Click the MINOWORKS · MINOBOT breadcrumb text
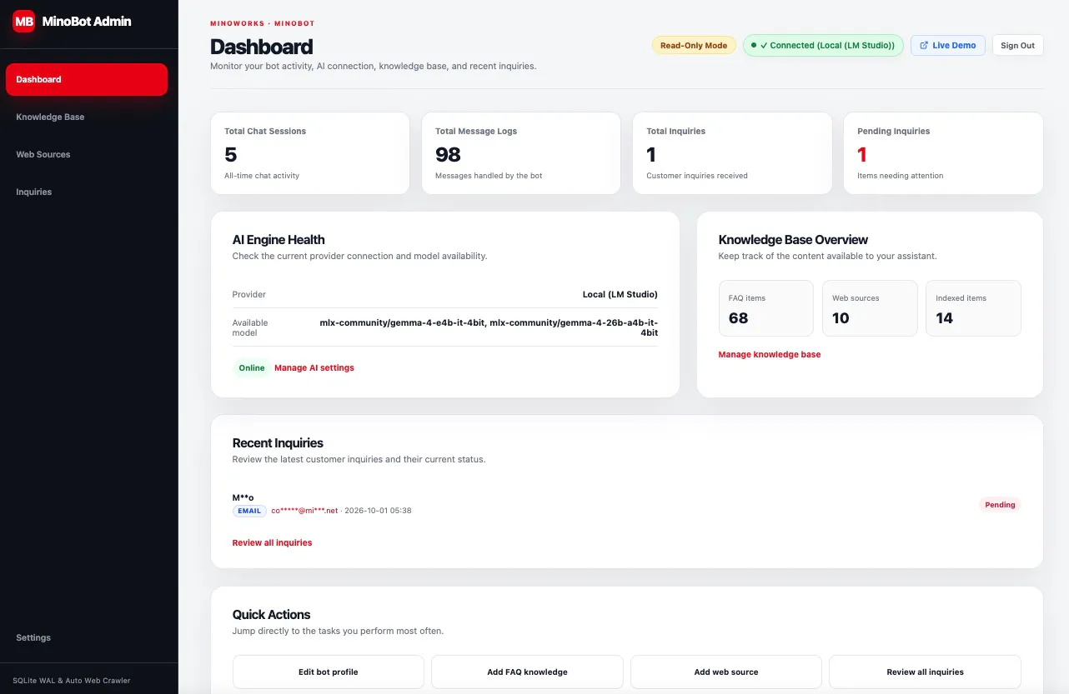Image resolution: width=1069 pixels, height=694 pixels. pyautogui.click(x=263, y=23)
